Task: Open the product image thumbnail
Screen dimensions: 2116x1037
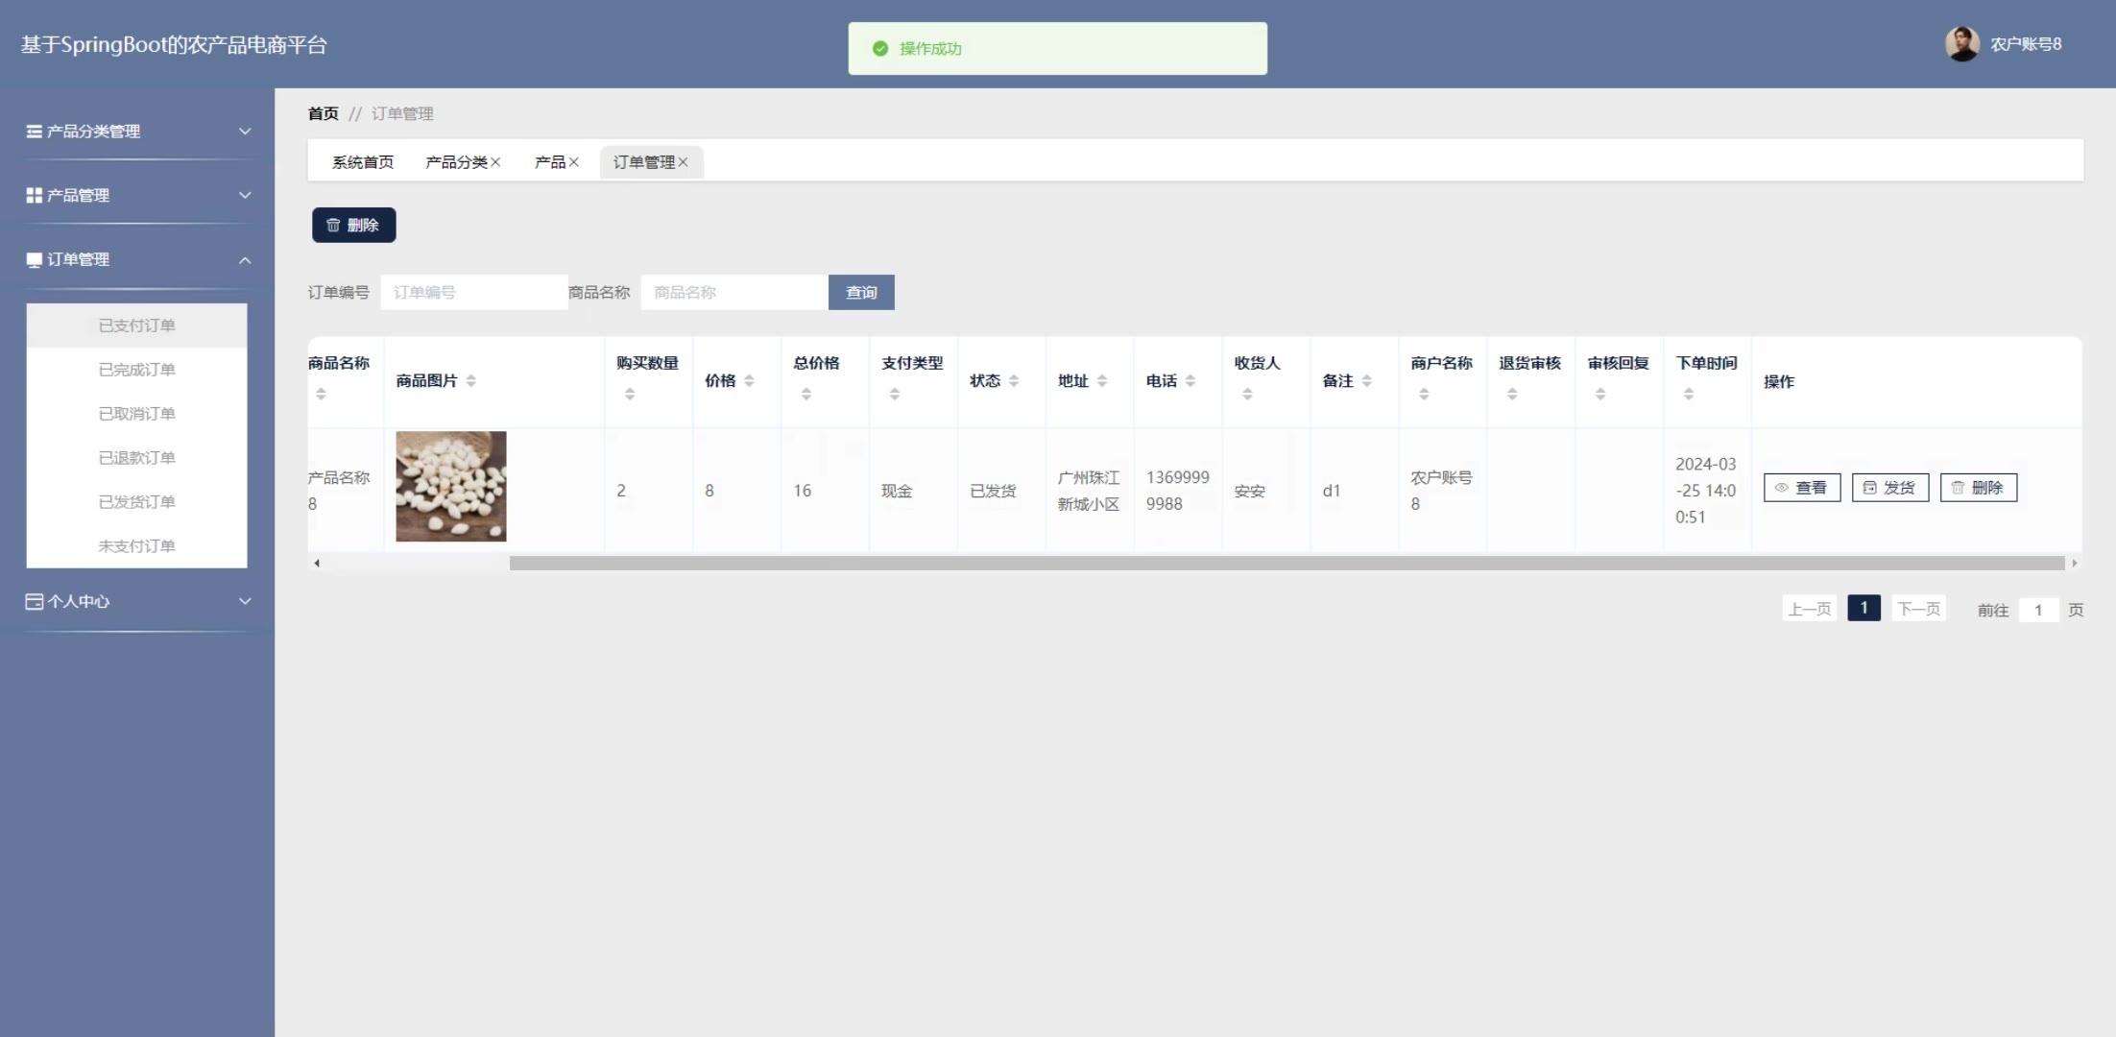Action: coord(451,486)
